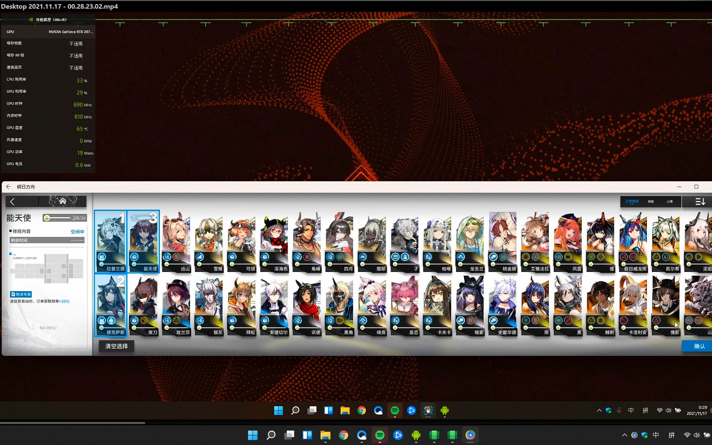Image resolution: width=712 pixels, height=445 pixels.
Task: Click the GPU 温度 65 ℃ reading
Action: [x=82, y=129]
